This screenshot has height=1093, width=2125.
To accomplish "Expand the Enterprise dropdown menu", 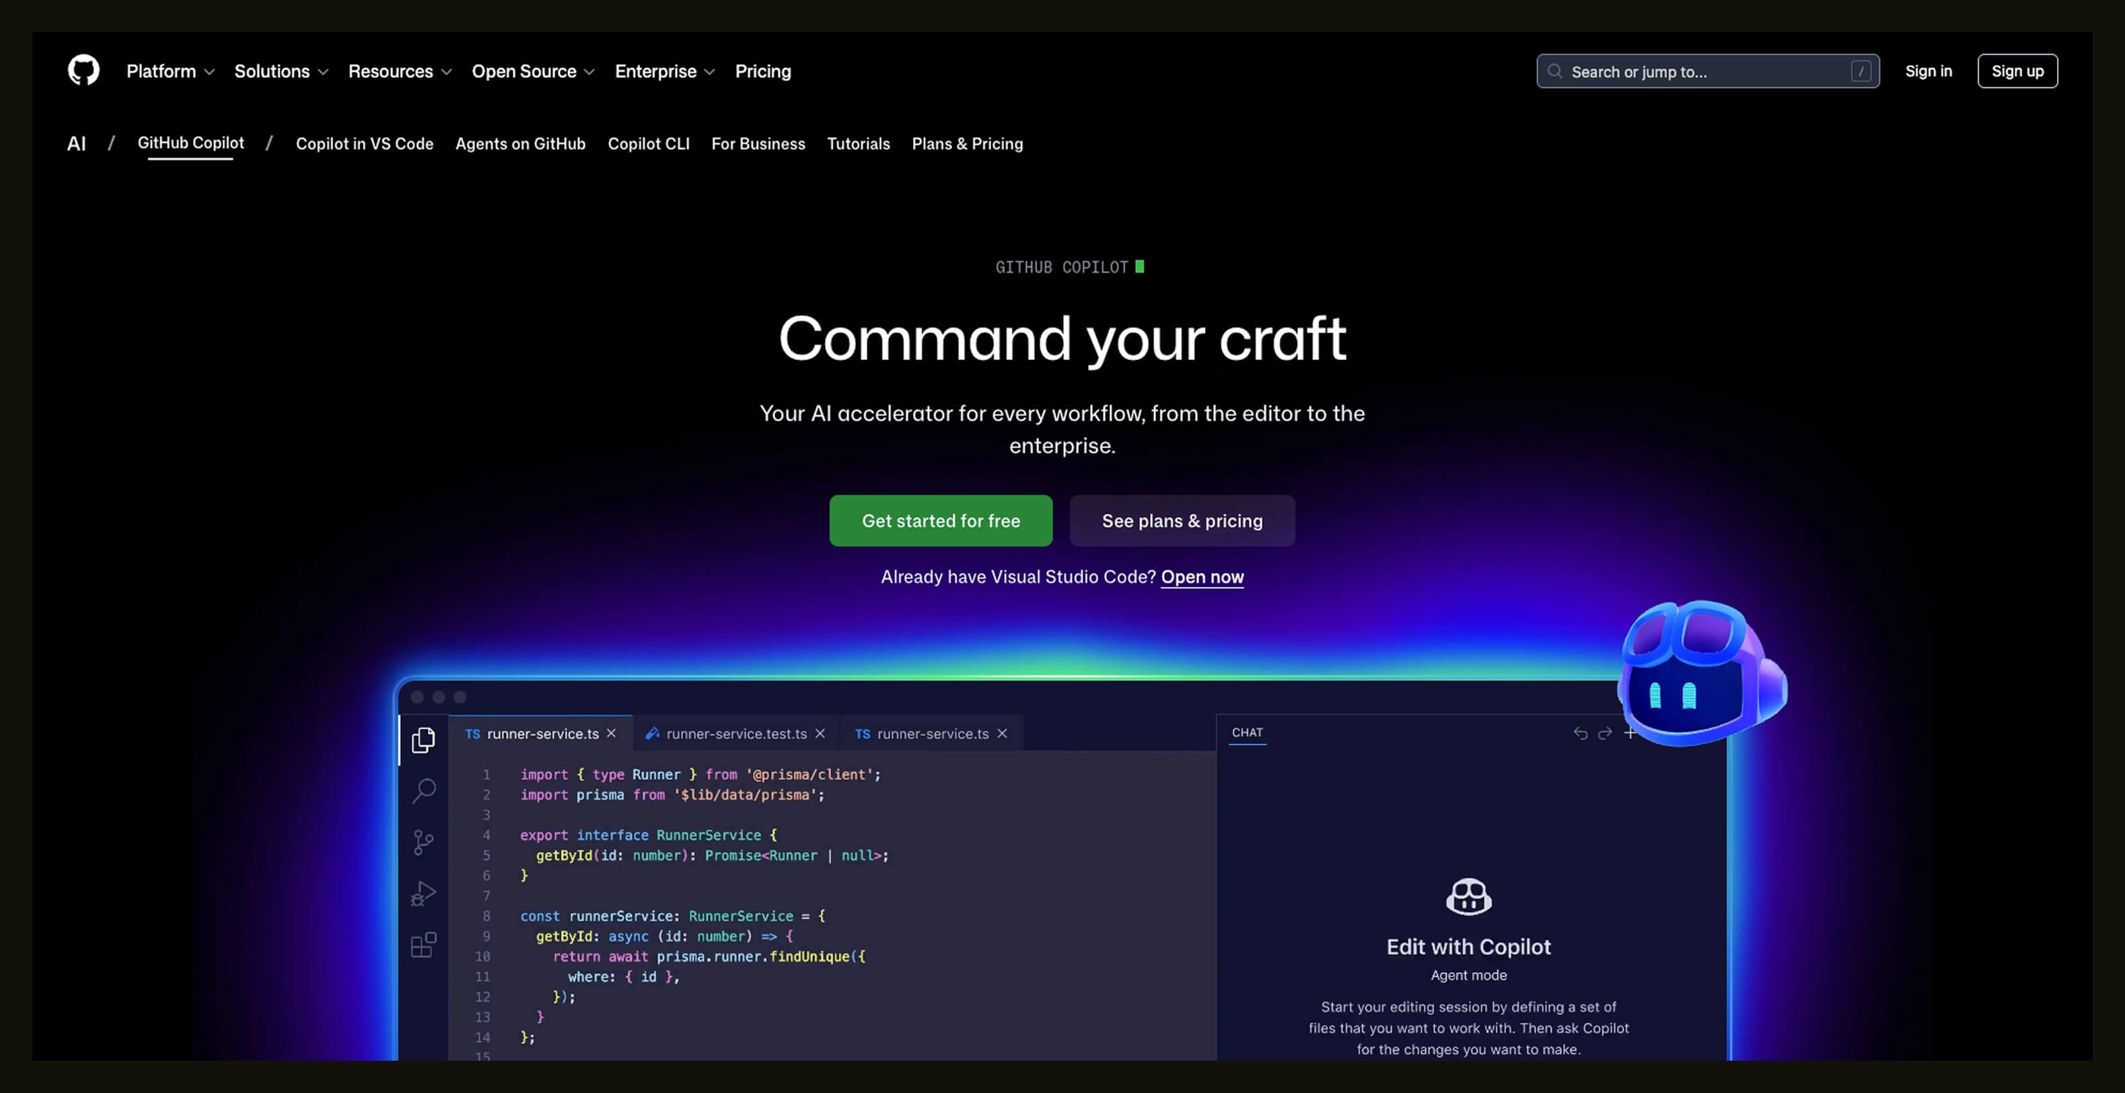I will 665,72.
